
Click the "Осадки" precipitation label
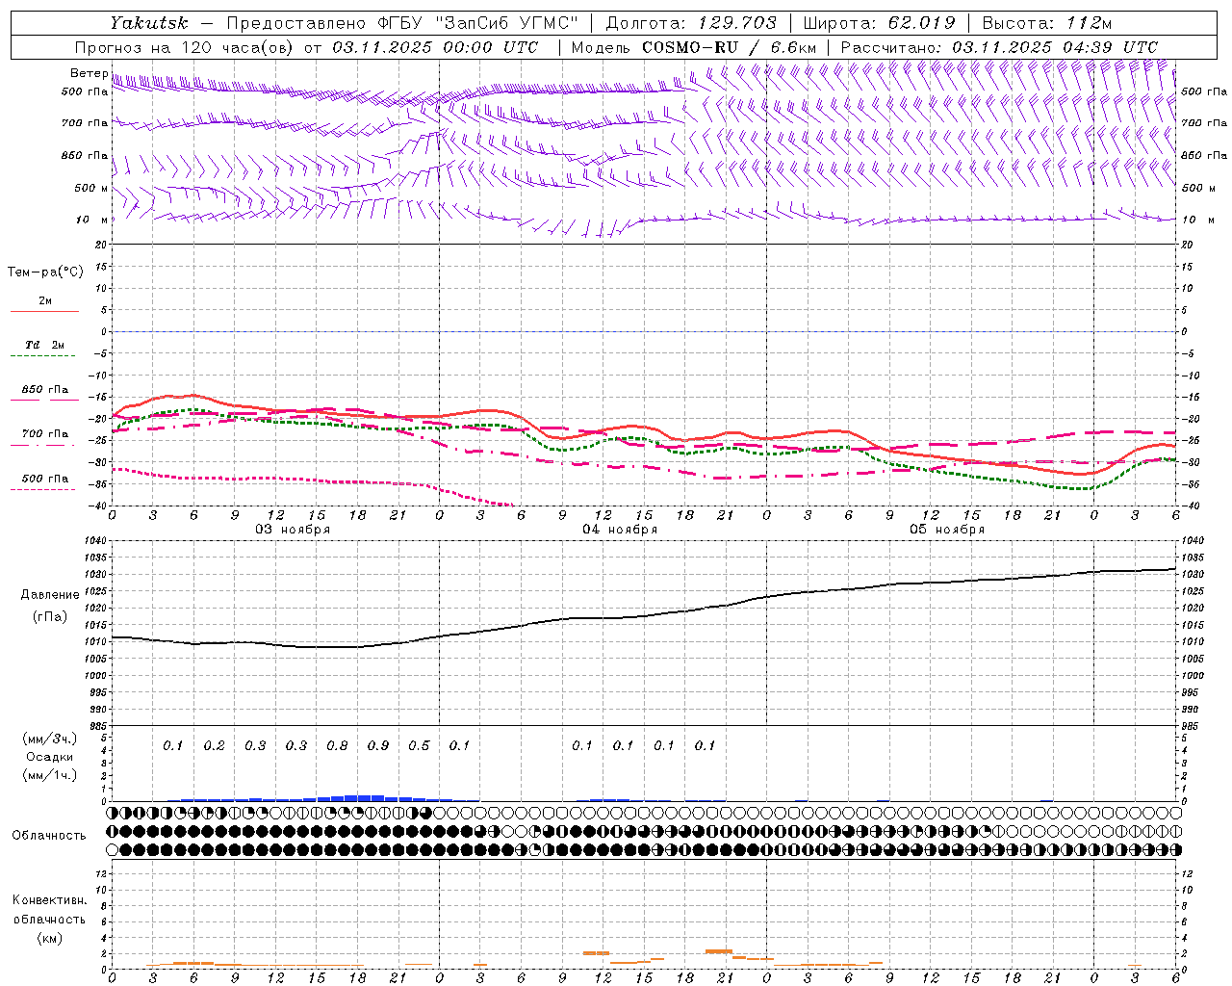[x=49, y=758]
